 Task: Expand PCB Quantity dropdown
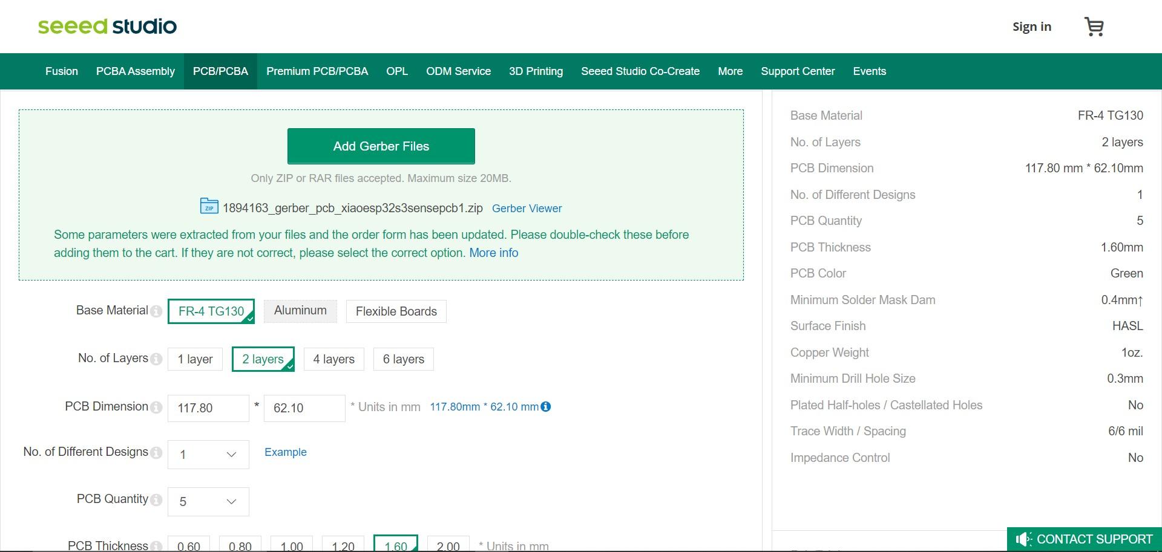coord(208,502)
